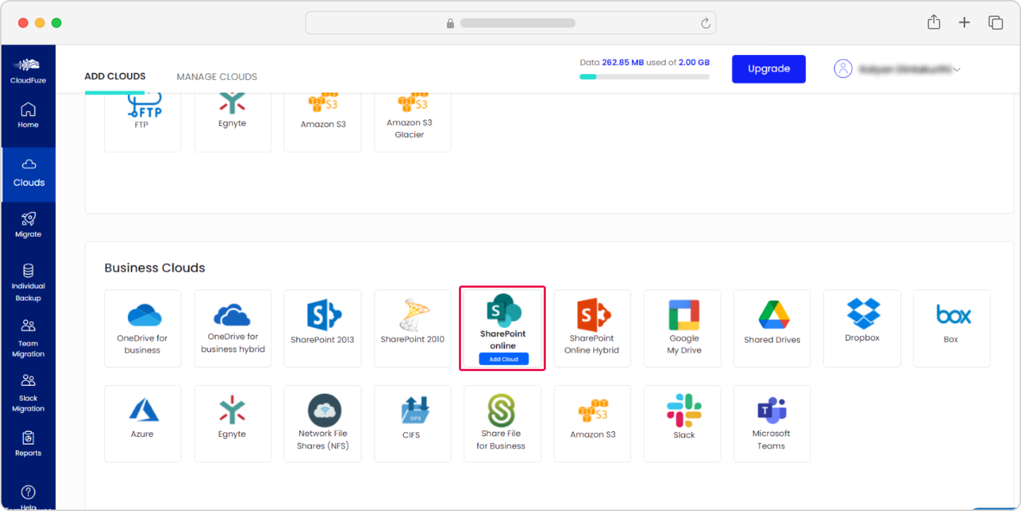Open a new browser tab
The height and width of the screenshot is (511, 1021).
[x=964, y=23]
